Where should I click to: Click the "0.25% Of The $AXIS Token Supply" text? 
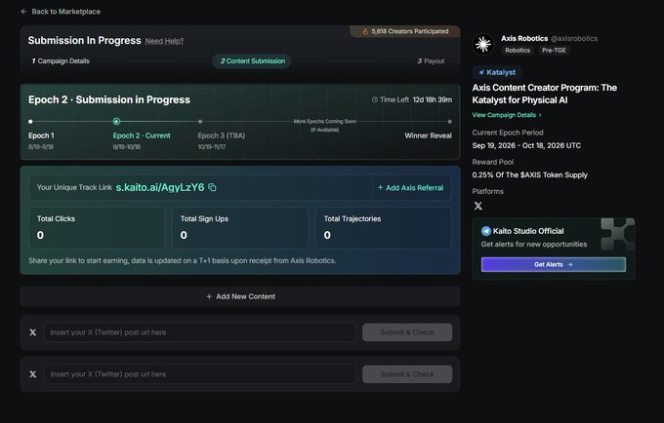click(530, 174)
